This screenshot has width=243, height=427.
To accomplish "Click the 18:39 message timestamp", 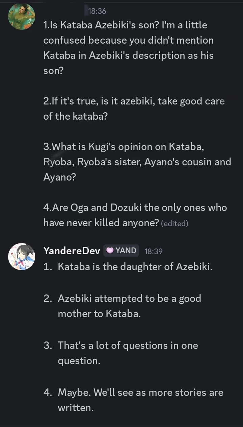I will coord(153,251).
